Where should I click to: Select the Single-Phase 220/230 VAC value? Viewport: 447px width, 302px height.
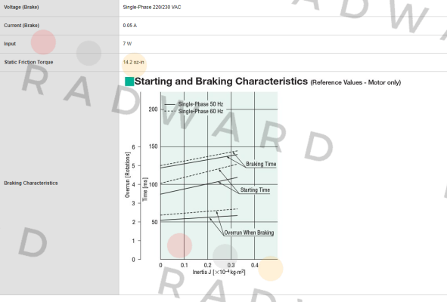(152, 7)
